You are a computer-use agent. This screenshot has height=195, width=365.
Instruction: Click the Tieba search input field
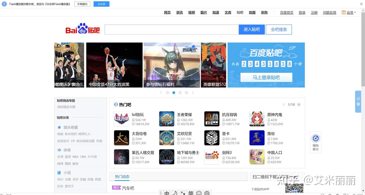coord(171,29)
